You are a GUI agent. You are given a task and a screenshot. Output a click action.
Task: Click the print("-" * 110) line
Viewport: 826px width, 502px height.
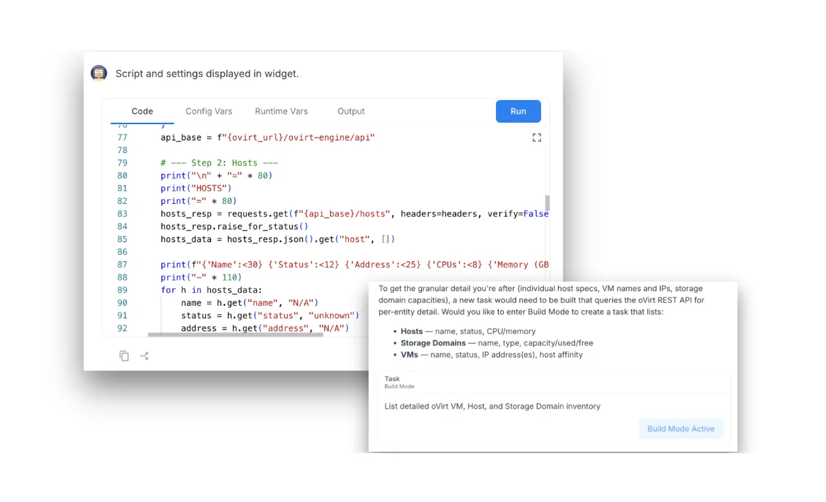[201, 277]
